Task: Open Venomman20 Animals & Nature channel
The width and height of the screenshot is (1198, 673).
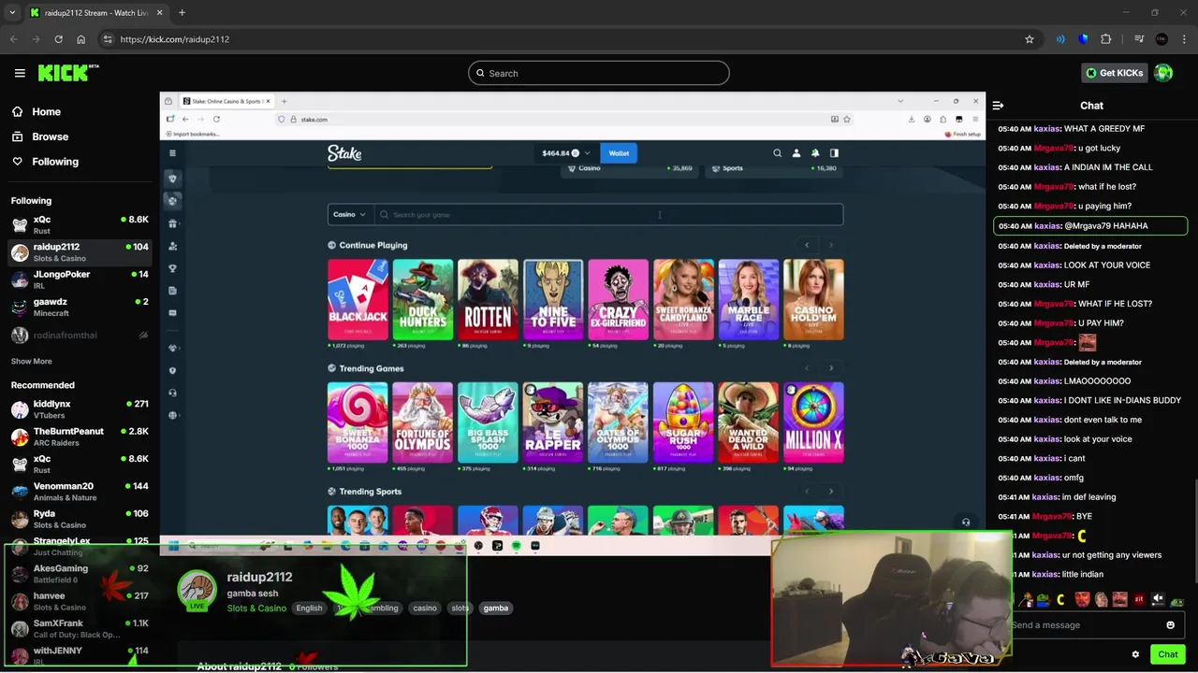Action: pyautogui.click(x=80, y=492)
